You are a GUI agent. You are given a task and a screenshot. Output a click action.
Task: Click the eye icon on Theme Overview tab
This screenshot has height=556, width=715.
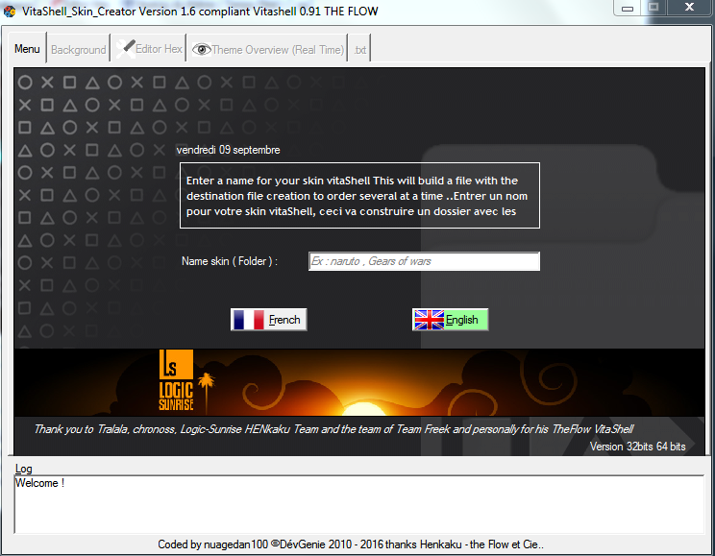201,49
